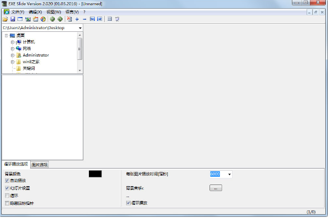Open the 语言(V) menu
This screenshot has width=328, height=218.
(x=72, y=12)
